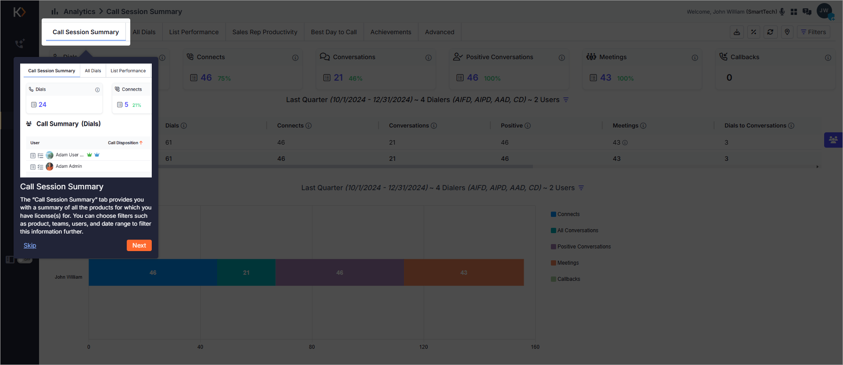Click the info icon on Connects card

(x=295, y=58)
